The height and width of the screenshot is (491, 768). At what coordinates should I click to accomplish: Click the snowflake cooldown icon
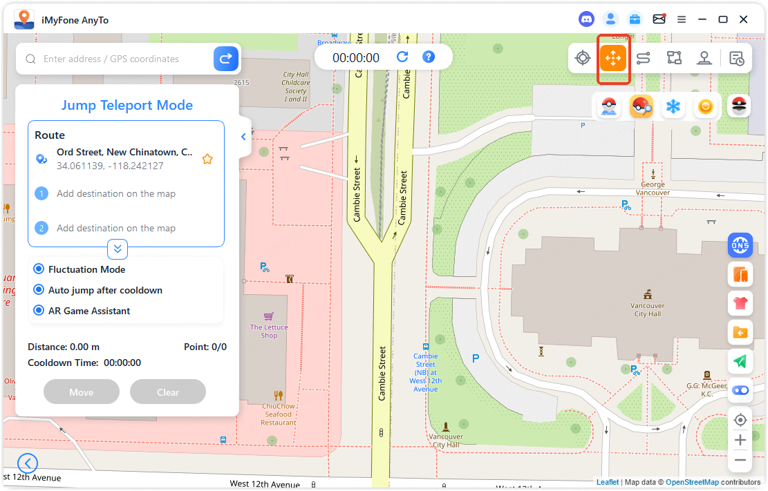click(x=673, y=107)
